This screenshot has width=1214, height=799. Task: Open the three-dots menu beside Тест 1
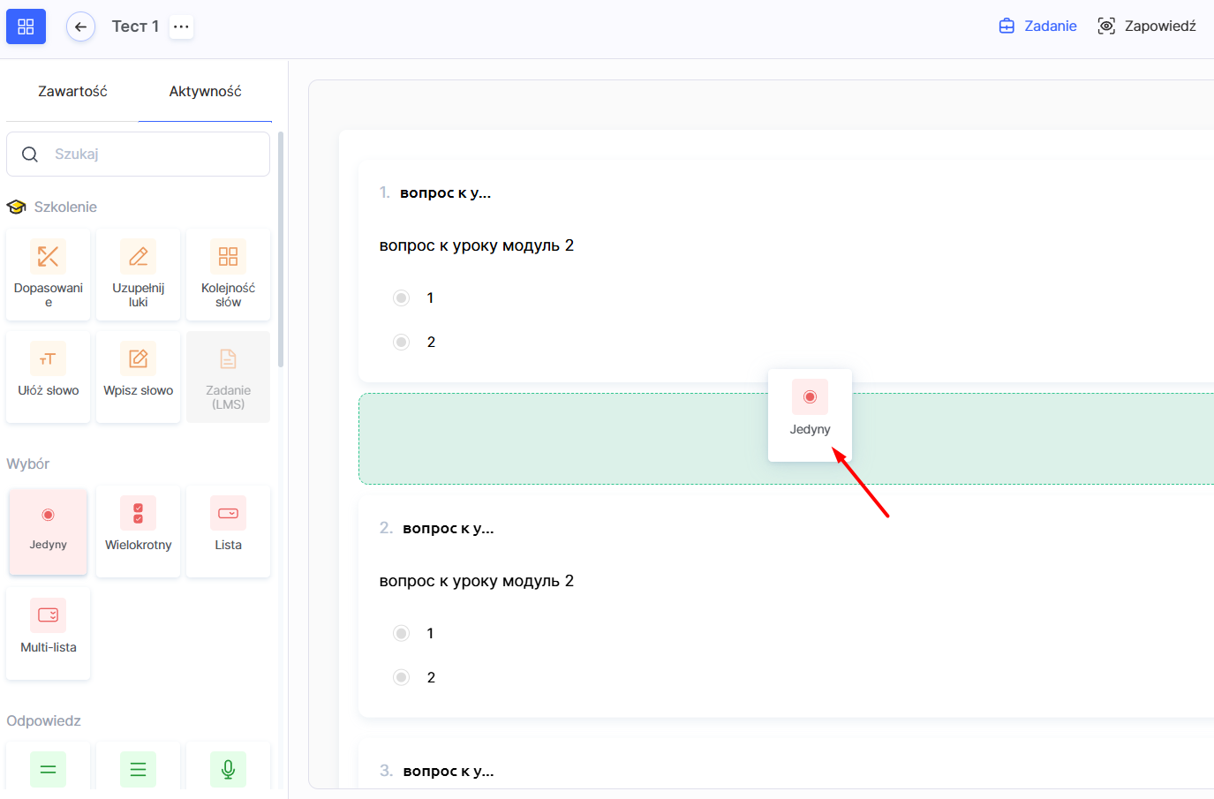click(x=181, y=26)
